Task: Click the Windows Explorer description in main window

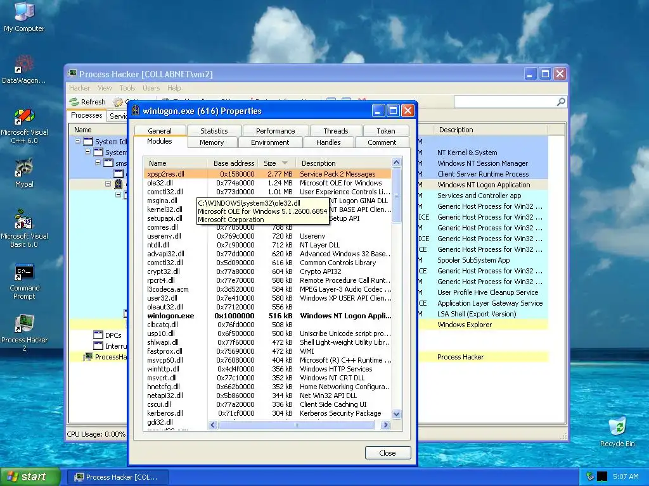Action: 465,325
